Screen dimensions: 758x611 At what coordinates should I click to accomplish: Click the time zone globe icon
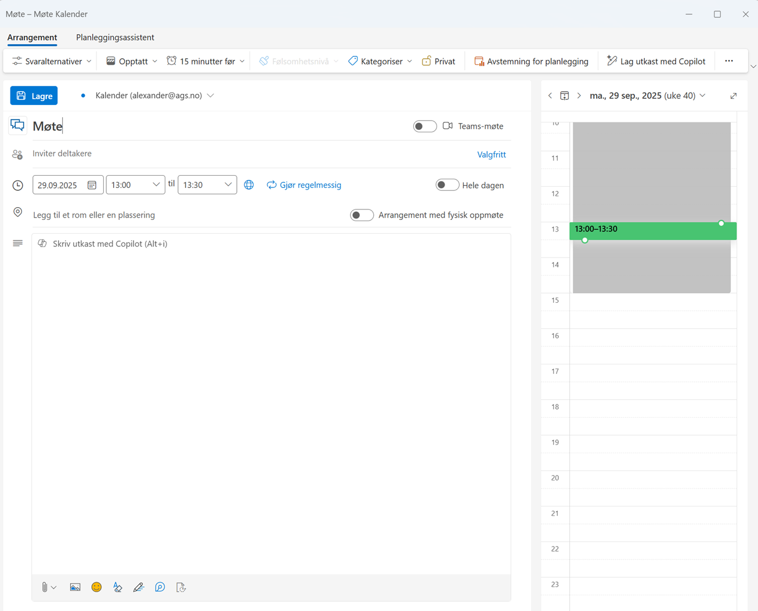pyautogui.click(x=249, y=185)
